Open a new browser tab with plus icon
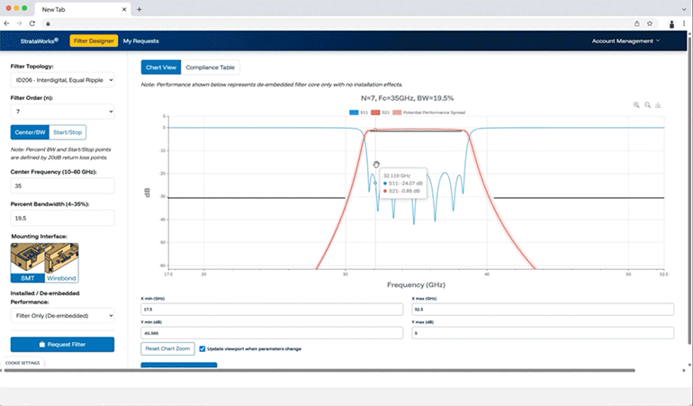Viewport: 693px width, 406px height. pyautogui.click(x=139, y=9)
